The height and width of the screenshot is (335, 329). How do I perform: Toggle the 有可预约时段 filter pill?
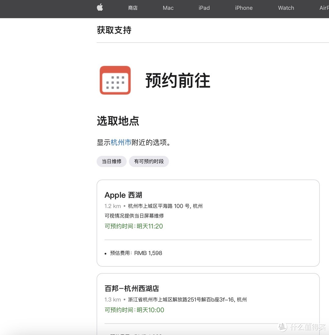coord(149,161)
